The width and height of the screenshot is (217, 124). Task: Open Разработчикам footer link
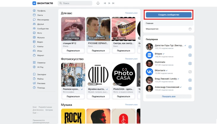(x=45, y=107)
